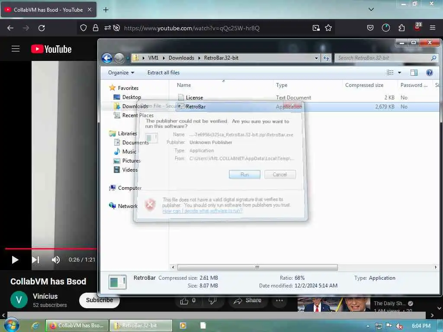Image resolution: width=443 pixels, height=332 pixels.
Task: Open view options dropdown arrow
Action: (x=399, y=73)
